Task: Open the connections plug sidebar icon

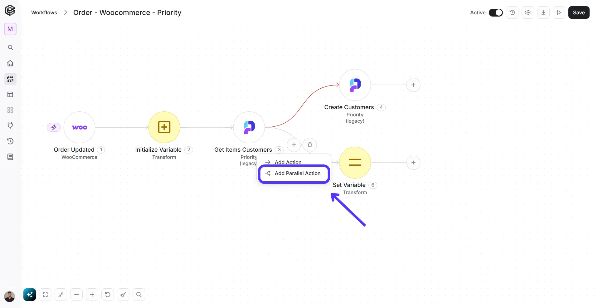Action: (10, 125)
